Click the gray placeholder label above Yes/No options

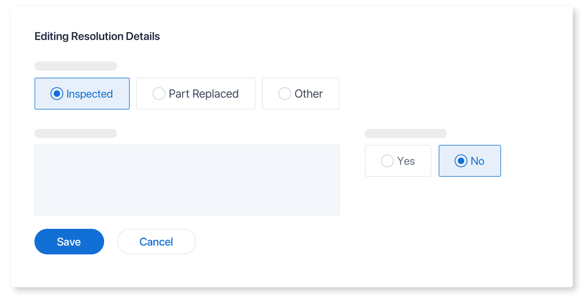[x=405, y=133]
